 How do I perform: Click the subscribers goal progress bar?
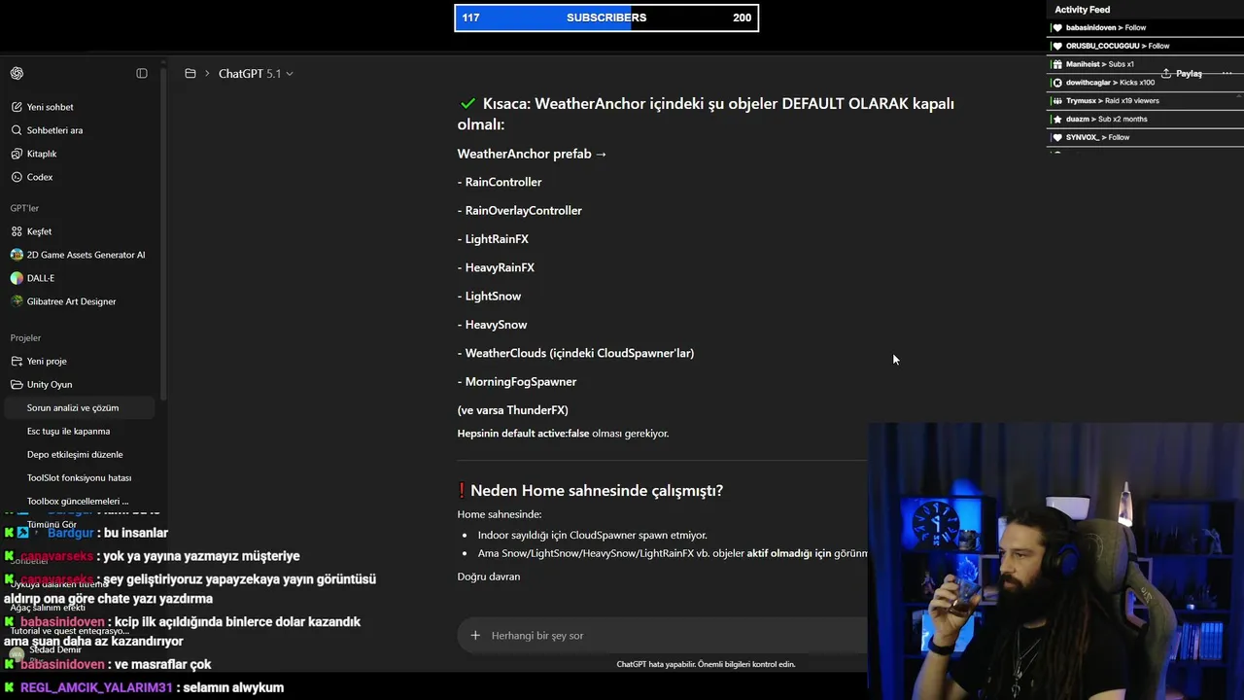[x=606, y=17]
